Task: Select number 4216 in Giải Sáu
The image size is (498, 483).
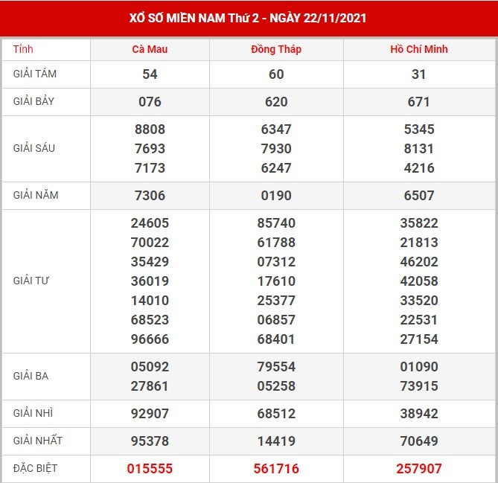Action: 418,168
